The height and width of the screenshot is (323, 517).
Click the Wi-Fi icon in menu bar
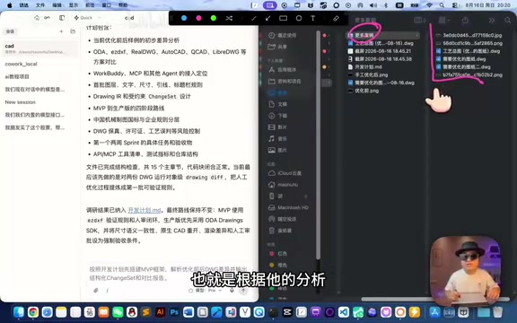(x=429, y=5)
